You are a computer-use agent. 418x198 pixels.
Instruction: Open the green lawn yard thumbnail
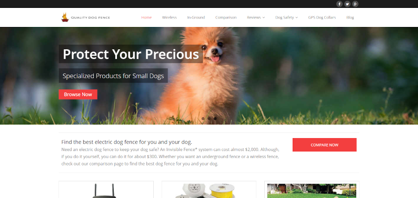[312, 190]
